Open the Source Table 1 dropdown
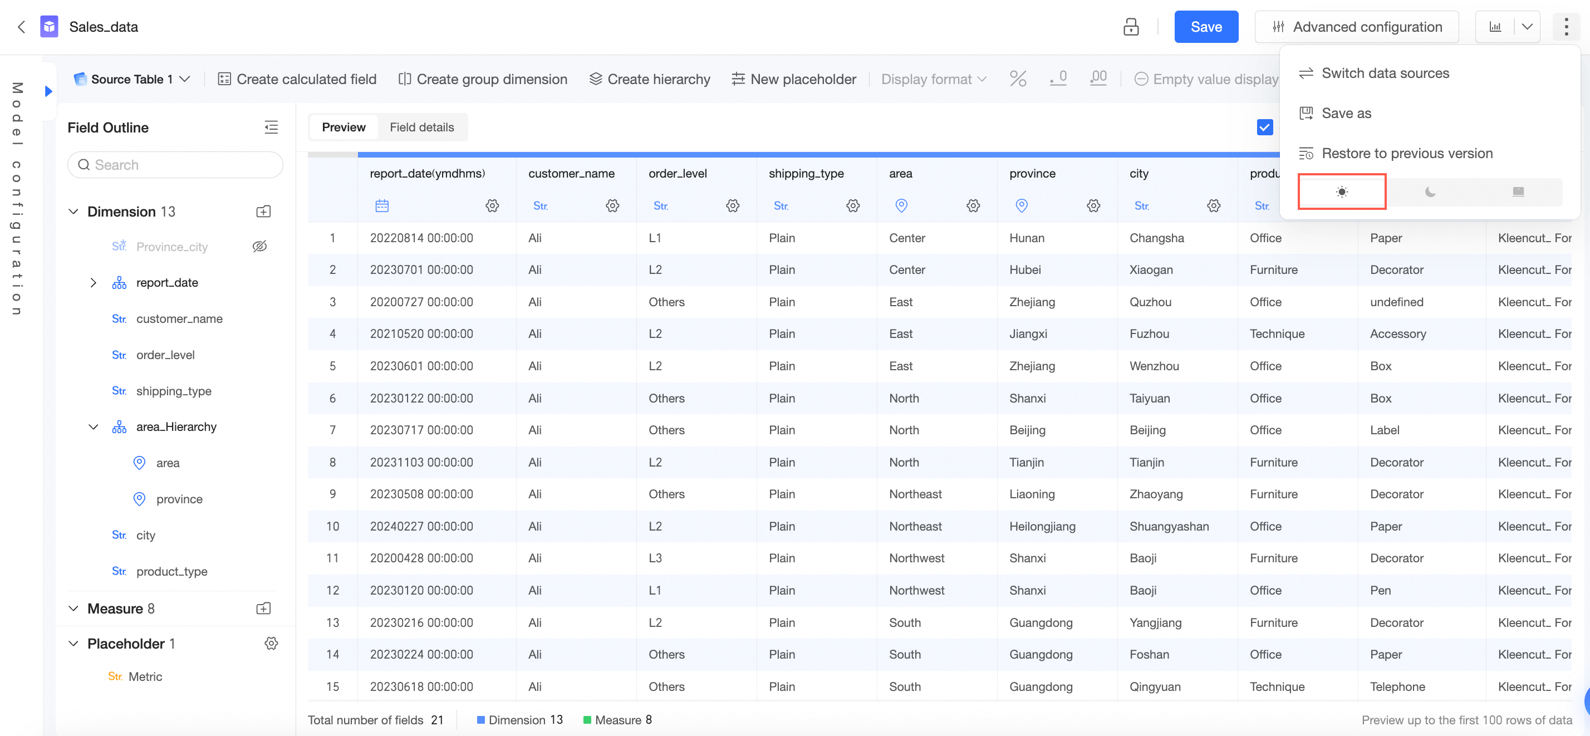This screenshot has width=1590, height=736. coord(132,79)
